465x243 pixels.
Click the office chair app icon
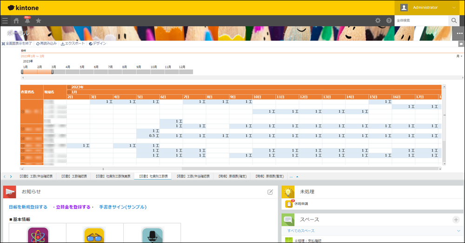[153, 235]
